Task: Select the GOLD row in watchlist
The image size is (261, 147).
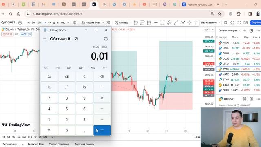Action: (x=238, y=85)
